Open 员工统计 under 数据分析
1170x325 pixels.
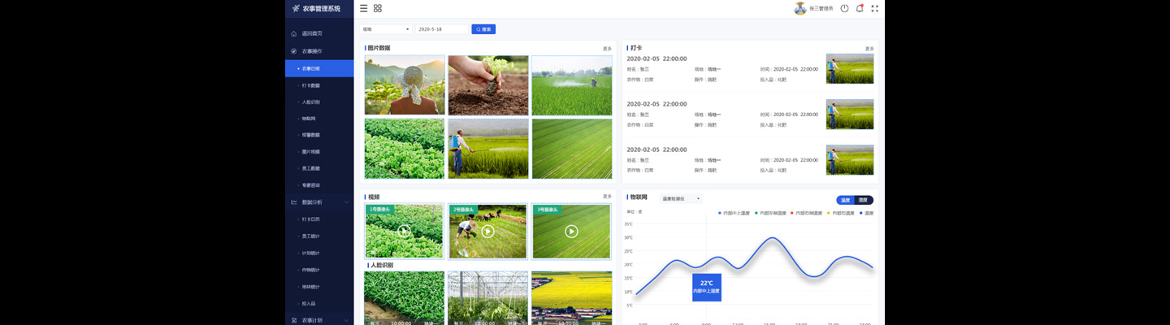coord(310,236)
